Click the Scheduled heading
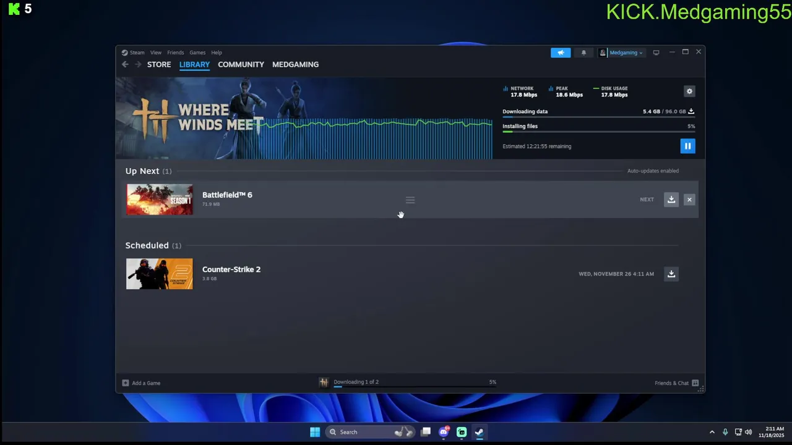Image resolution: width=792 pixels, height=445 pixels. point(147,245)
